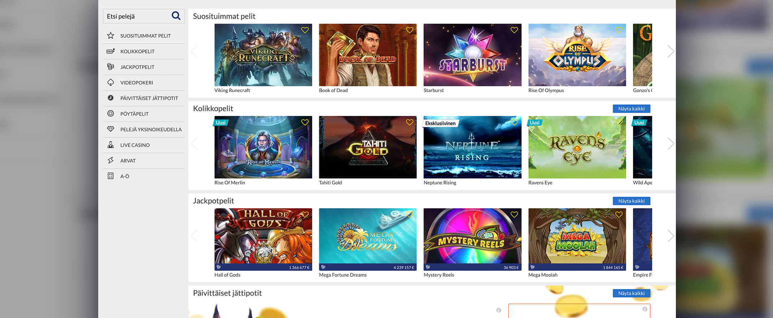This screenshot has height=318, width=773.
Task: Click the diamond icon for exclusive games
Action: click(x=110, y=129)
